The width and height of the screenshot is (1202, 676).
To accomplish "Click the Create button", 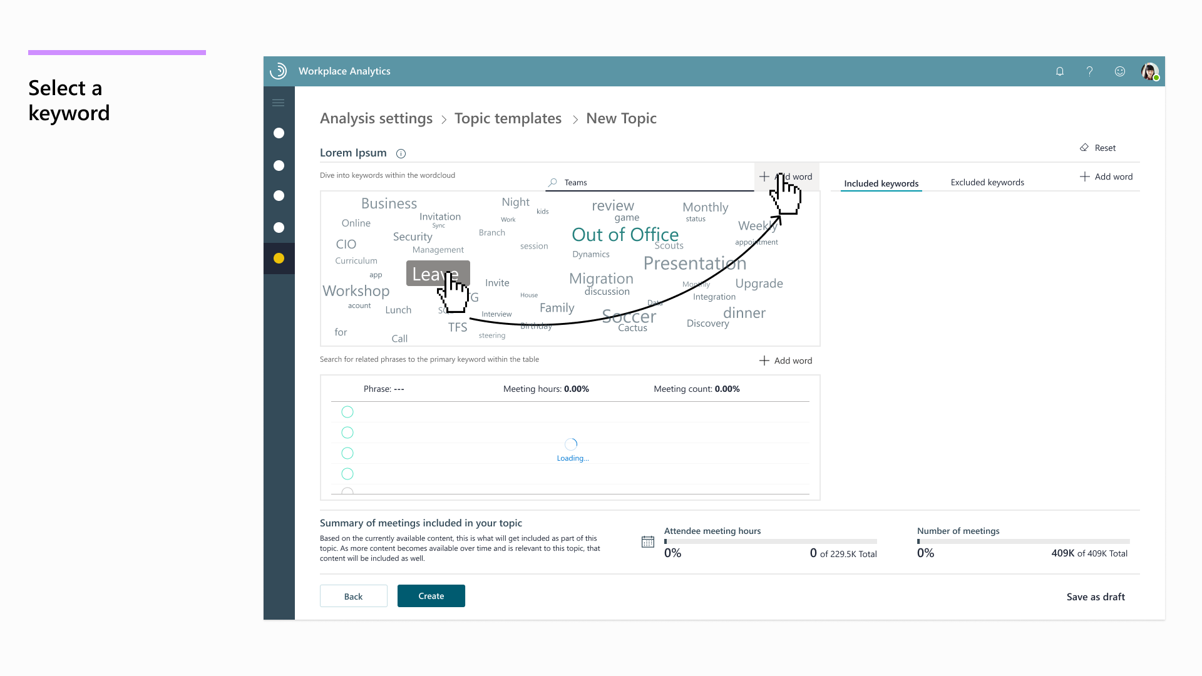I will click(x=431, y=596).
